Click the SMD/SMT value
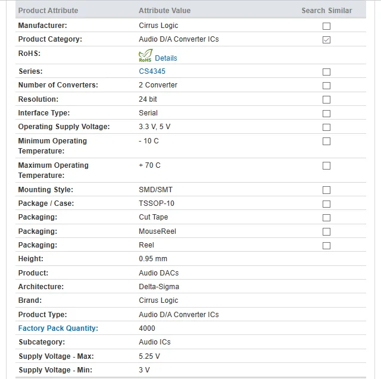 (155, 190)
